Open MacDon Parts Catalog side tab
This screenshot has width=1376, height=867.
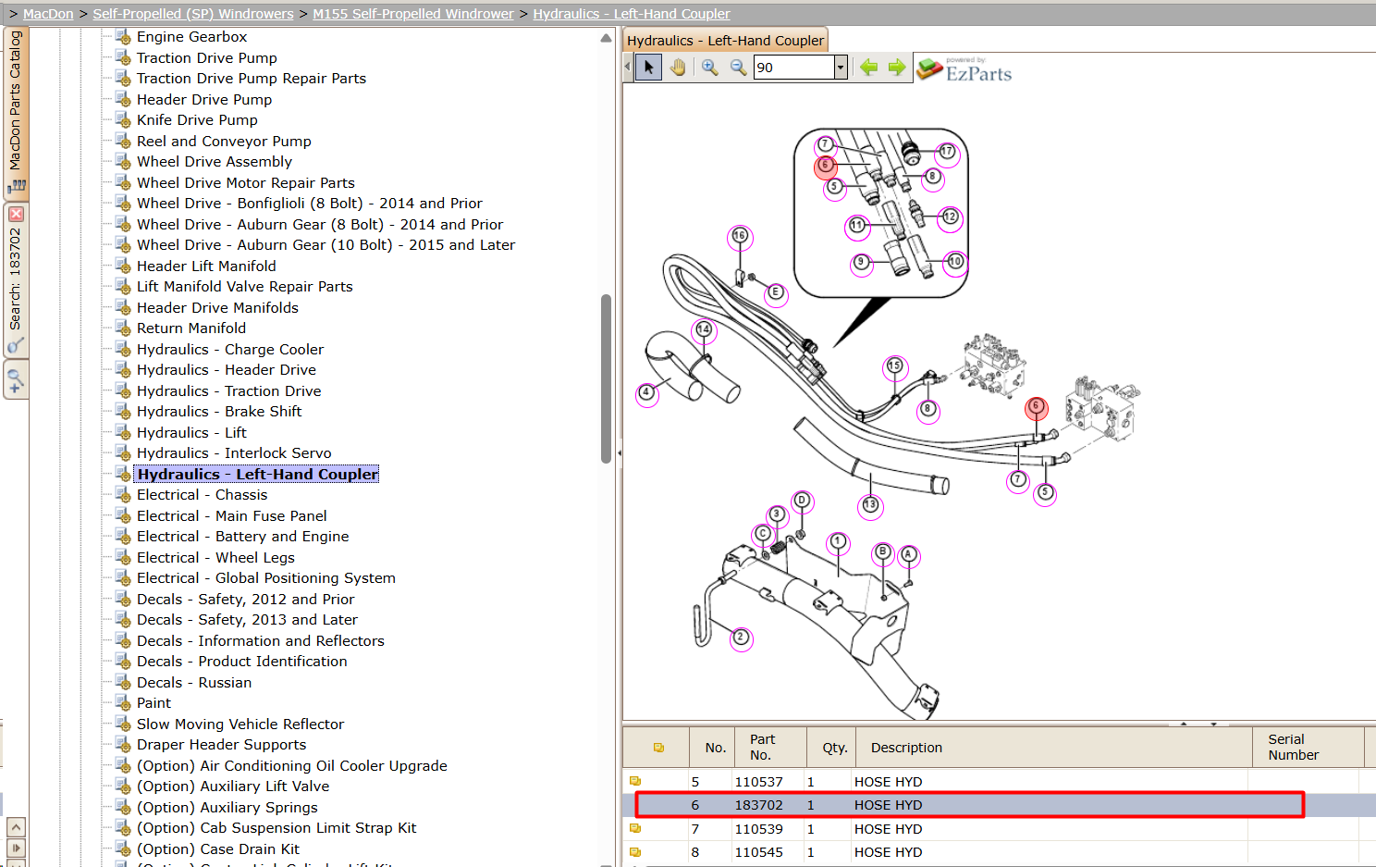coord(16,109)
